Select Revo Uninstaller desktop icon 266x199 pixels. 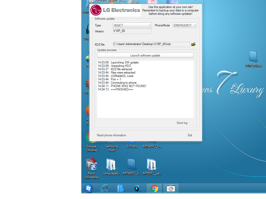(x=91, y=168)
